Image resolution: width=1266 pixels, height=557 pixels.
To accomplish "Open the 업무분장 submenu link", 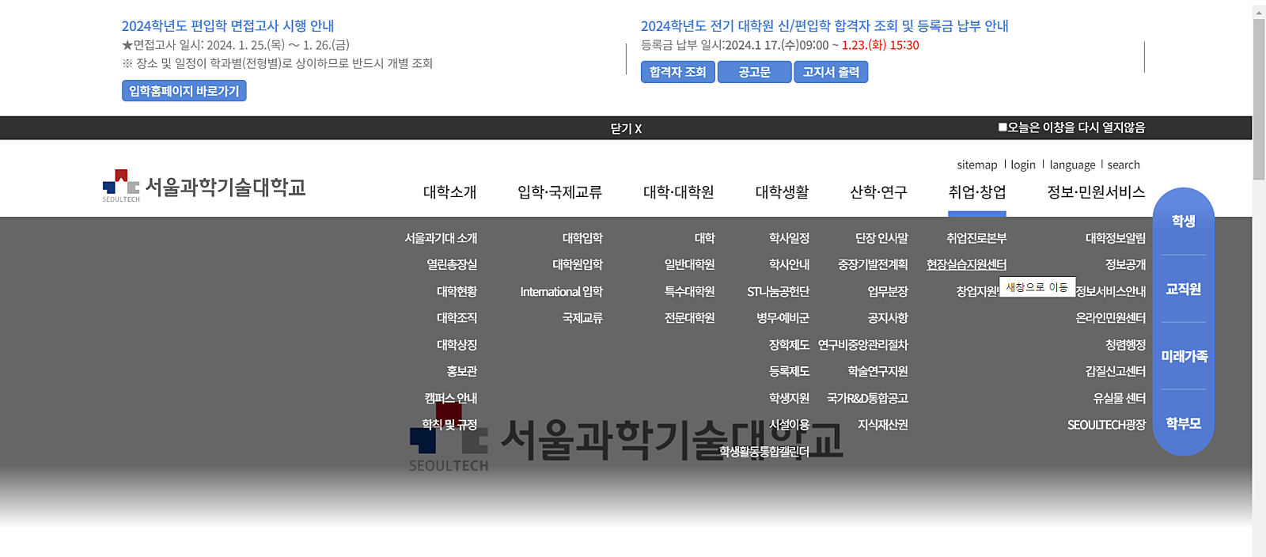I will tap(888, 291).
